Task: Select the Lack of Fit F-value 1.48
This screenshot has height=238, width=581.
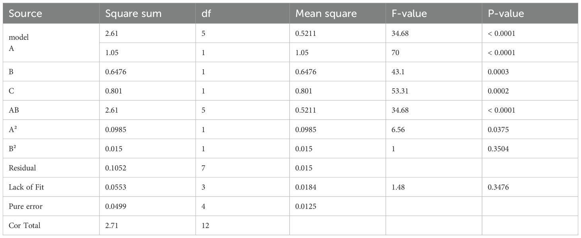Action: click(x=398, y=187)
